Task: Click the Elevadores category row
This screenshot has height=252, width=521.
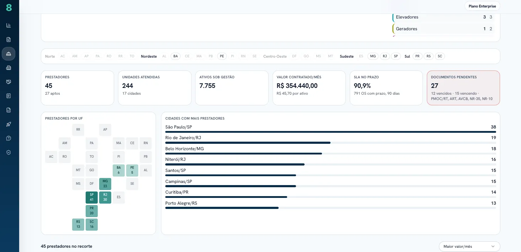Action: point(444,17)
